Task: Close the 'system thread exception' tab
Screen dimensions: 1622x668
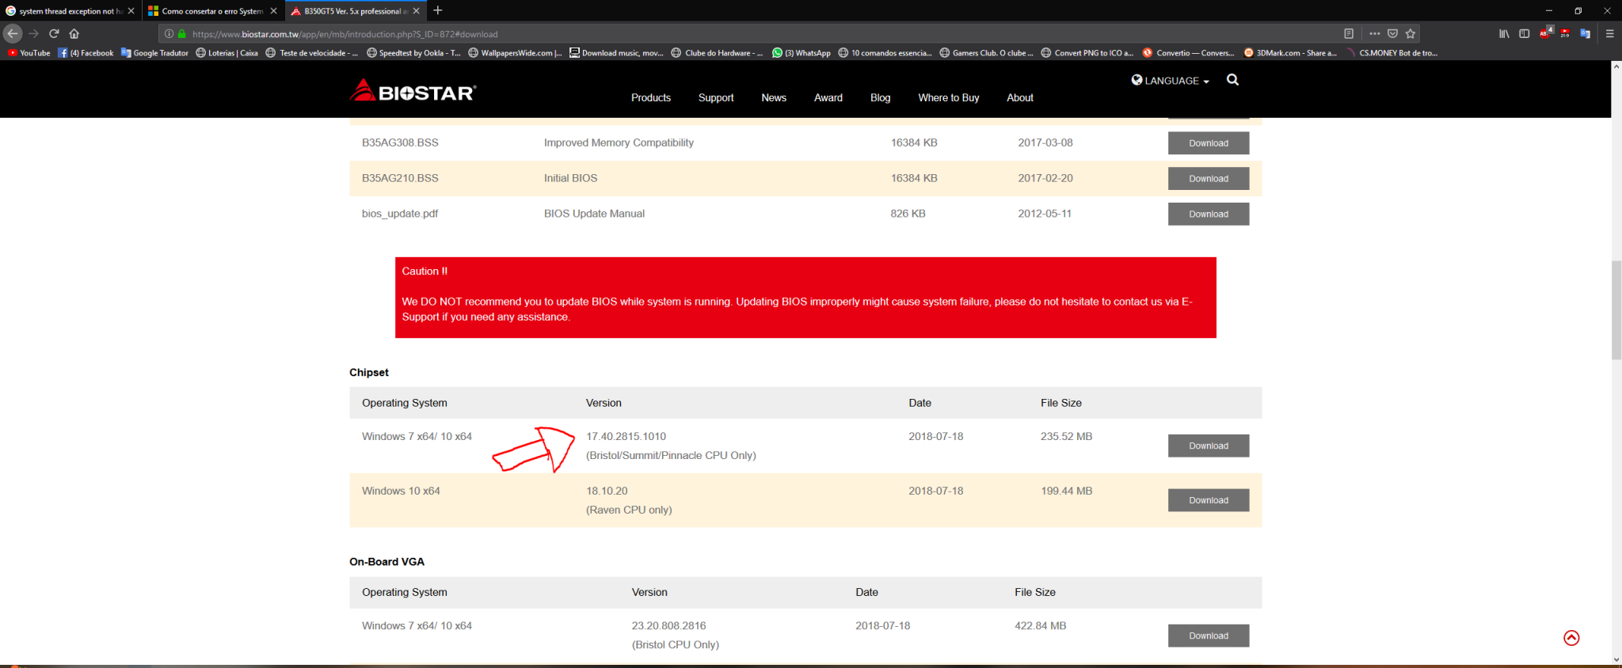Action: (131, 11)
